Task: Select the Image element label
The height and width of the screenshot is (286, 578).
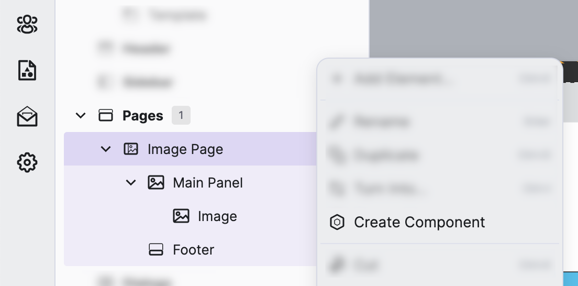Action: point(217,216)
